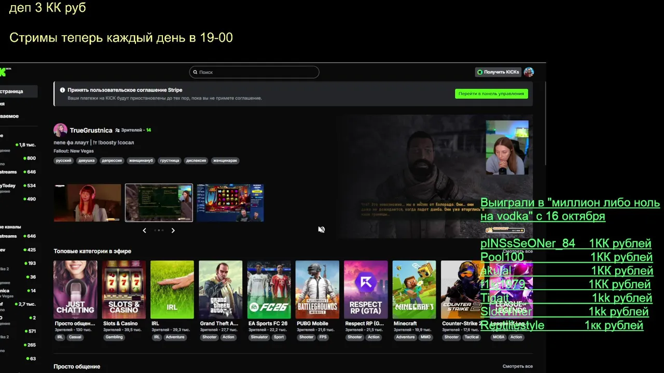Click the info icon in the Stripe banner
The image size is (664, 373).
(62, 90)
